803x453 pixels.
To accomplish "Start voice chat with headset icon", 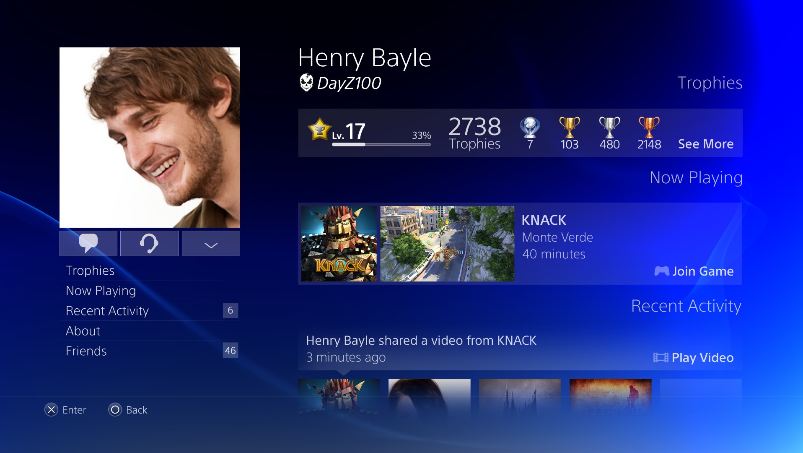I will (x=149, y=243).
